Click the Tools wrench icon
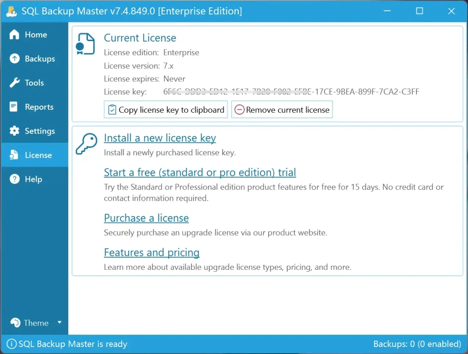Viewport: 468px width, 354px height. tap(15, 83)
